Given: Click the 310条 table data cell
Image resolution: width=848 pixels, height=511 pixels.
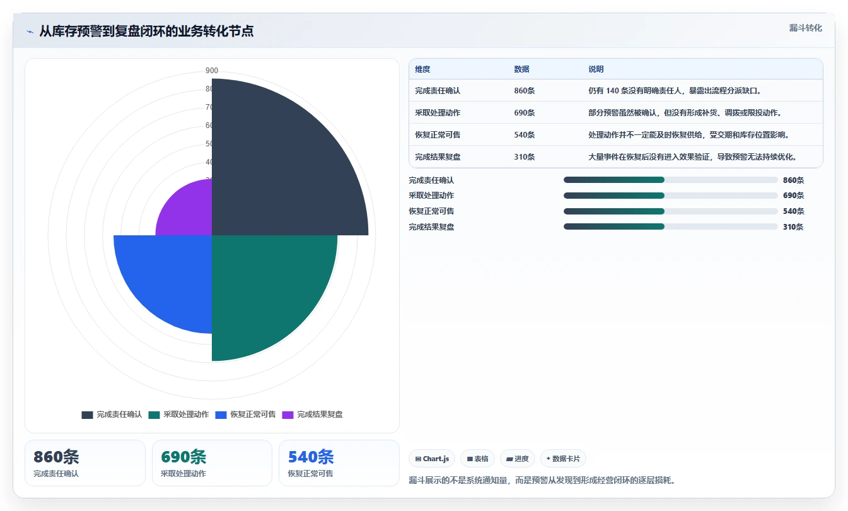Looking at the screenshot, I should click(525, 157).
